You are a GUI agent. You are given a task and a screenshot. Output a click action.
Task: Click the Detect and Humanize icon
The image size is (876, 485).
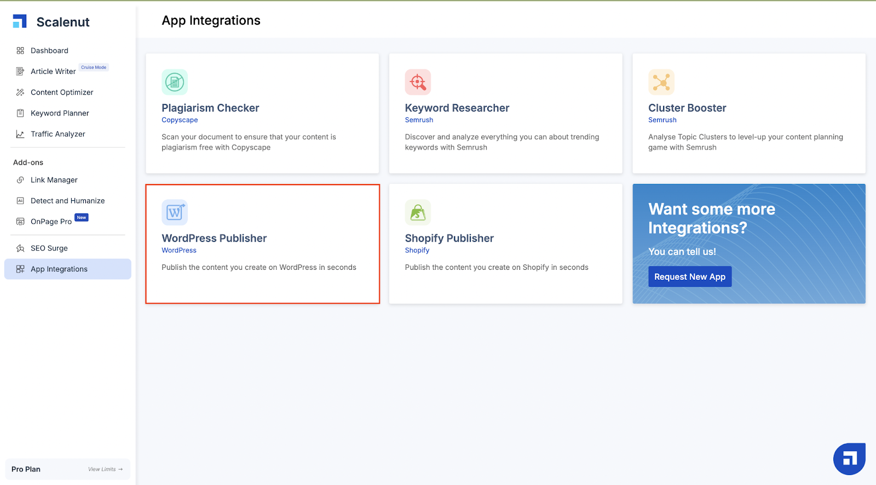pos(20,201)
